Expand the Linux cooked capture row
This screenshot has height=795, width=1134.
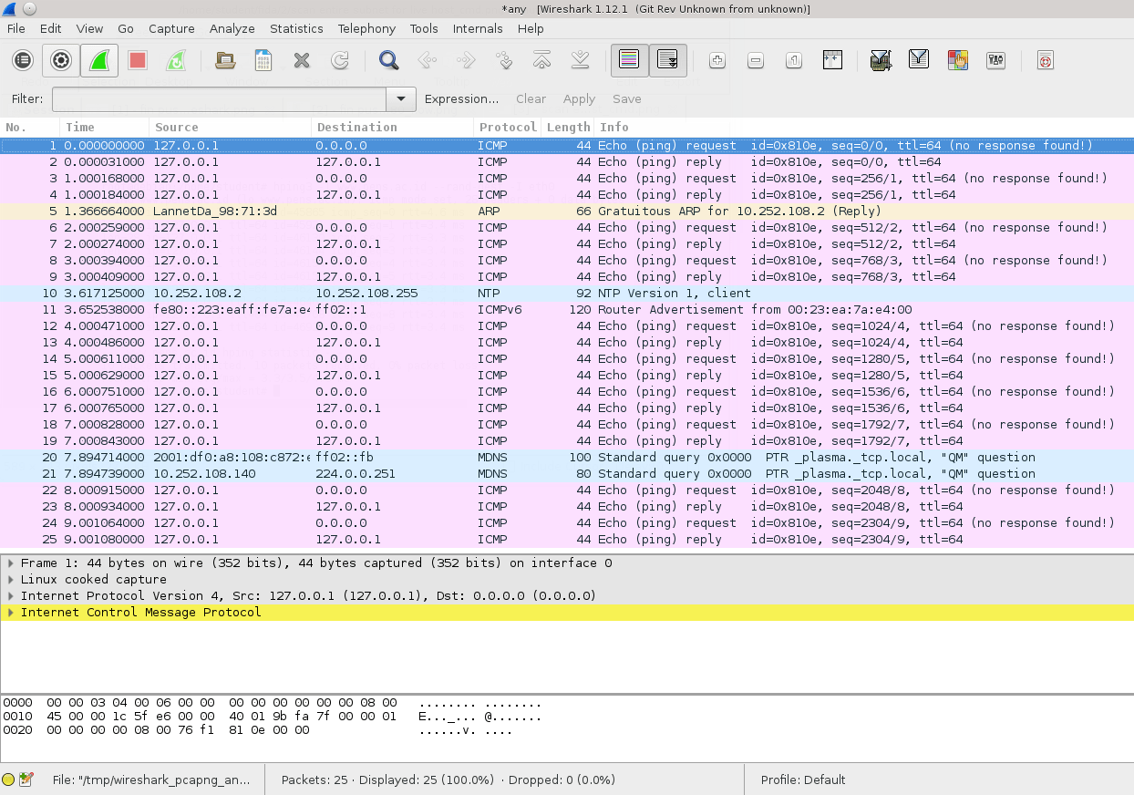point(11,580)
